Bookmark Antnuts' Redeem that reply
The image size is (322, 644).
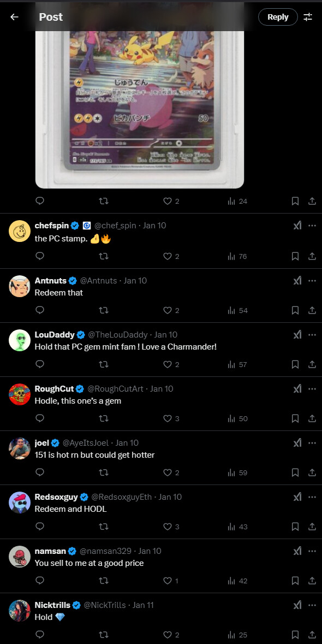(295, 310)
